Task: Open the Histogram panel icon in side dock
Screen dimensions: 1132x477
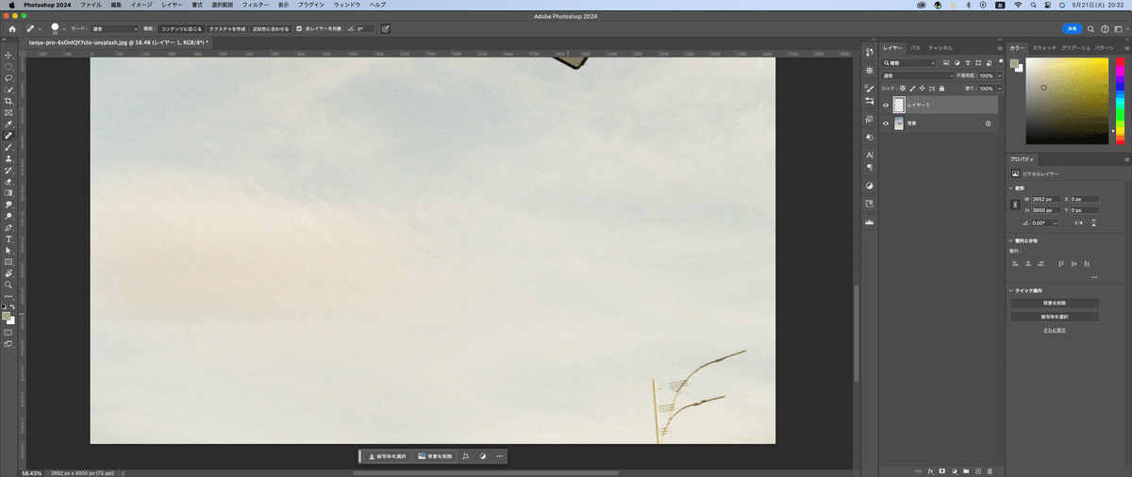Action: tap(870, 222)
